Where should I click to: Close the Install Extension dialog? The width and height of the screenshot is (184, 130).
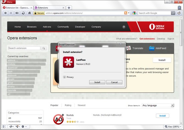click(x=121, y=44)
